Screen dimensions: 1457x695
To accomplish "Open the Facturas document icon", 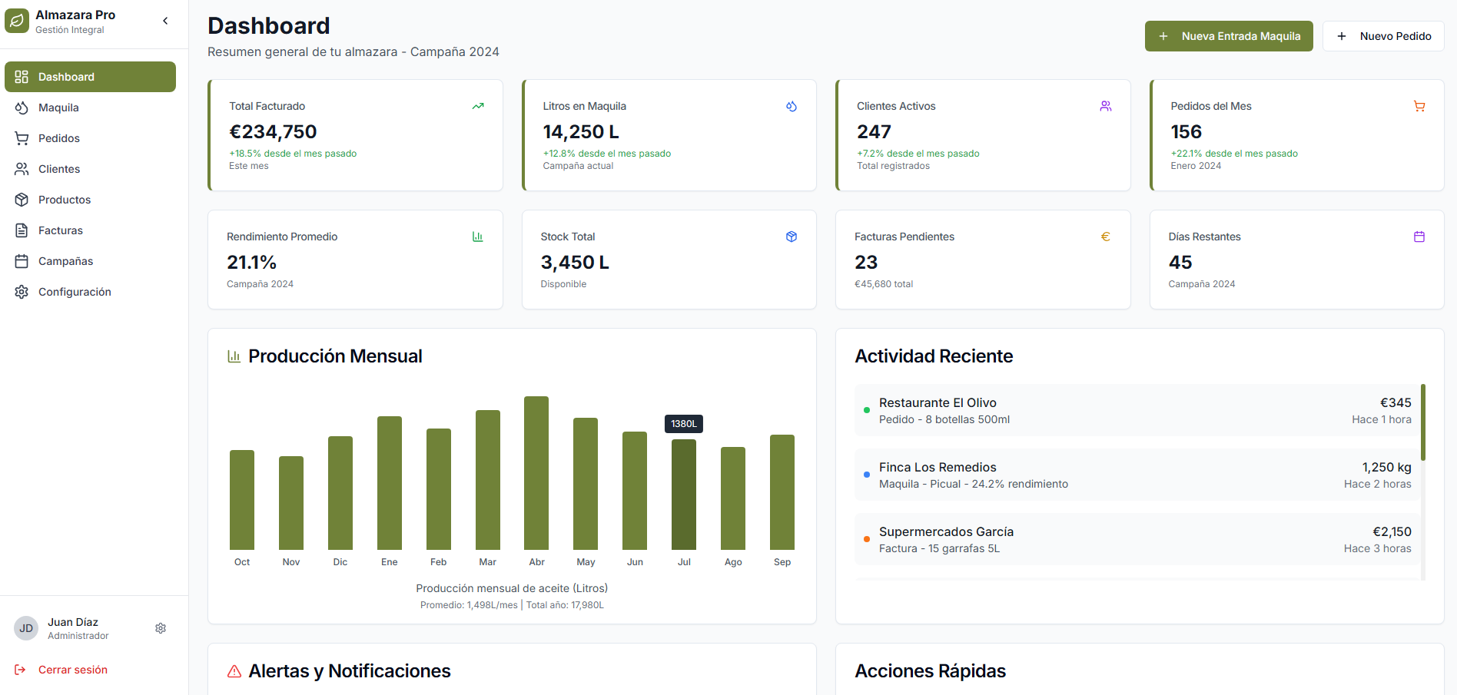I will tap(22, 230).
